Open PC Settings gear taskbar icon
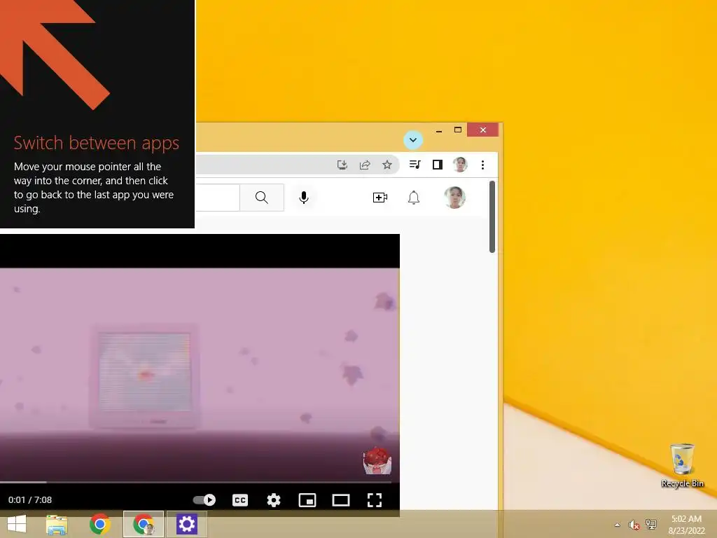Screen dimensions: 717x538 click(186, 524)
